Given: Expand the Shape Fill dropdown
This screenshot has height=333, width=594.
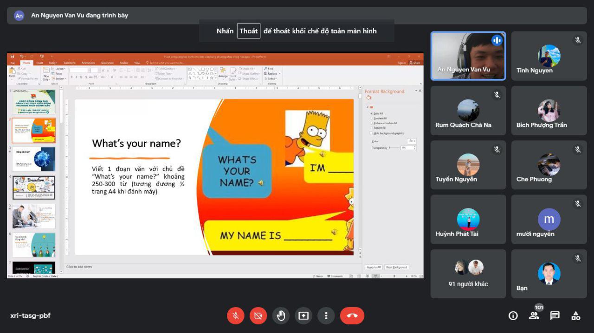Looking at the screenshot, I should coord(248,68).
